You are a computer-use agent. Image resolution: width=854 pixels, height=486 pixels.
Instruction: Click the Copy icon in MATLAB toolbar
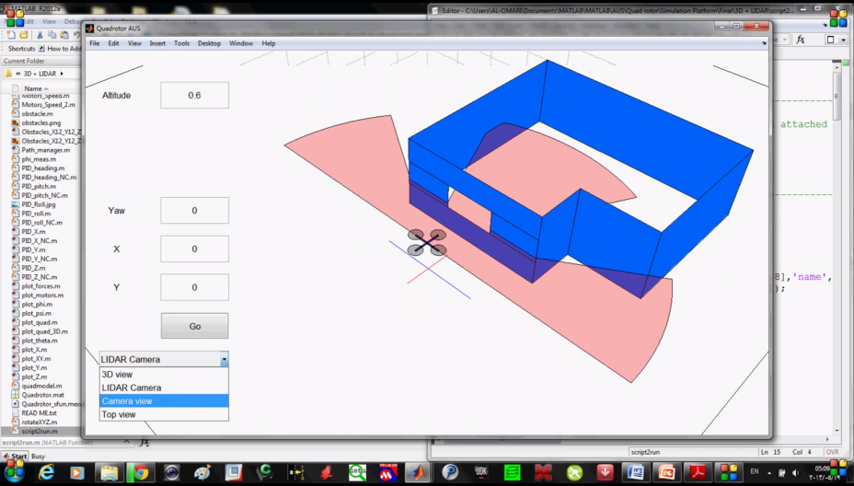tap(52, 34)
